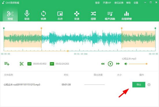Close the QVE window
This screenshot has width=159, height=107.
tap(156, 2)
